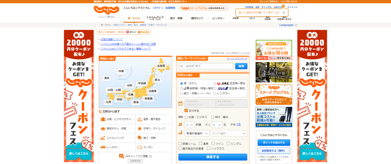The width and height of the screenshot is (391, 164).
Task: Click the 会員登録 link in the header
Action: click(170, 8)
